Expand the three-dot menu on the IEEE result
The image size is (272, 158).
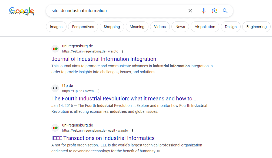click(x=132, y=130)
